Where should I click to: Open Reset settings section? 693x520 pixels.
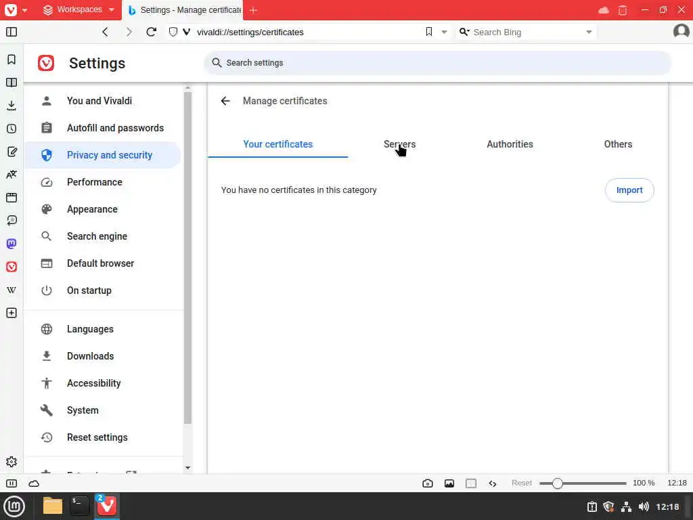[104, 437]
